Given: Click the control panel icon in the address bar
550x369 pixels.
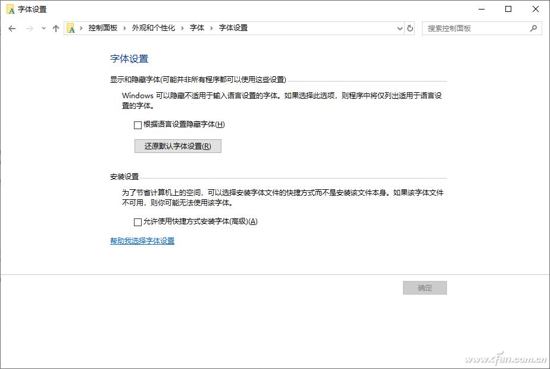Looking at the screenshot, I should [70, 27].
